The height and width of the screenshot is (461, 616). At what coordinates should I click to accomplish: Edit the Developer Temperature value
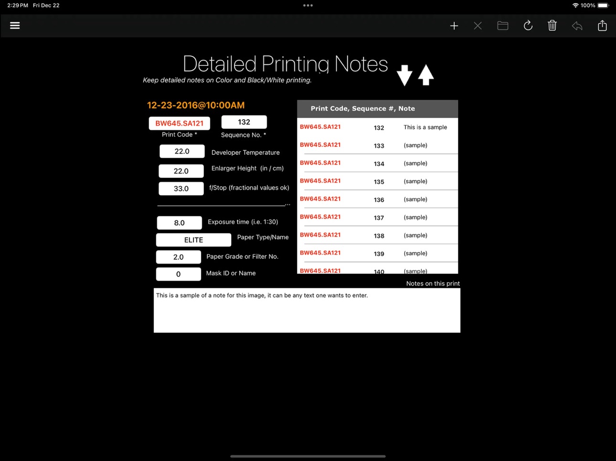[x=182, y=151]
